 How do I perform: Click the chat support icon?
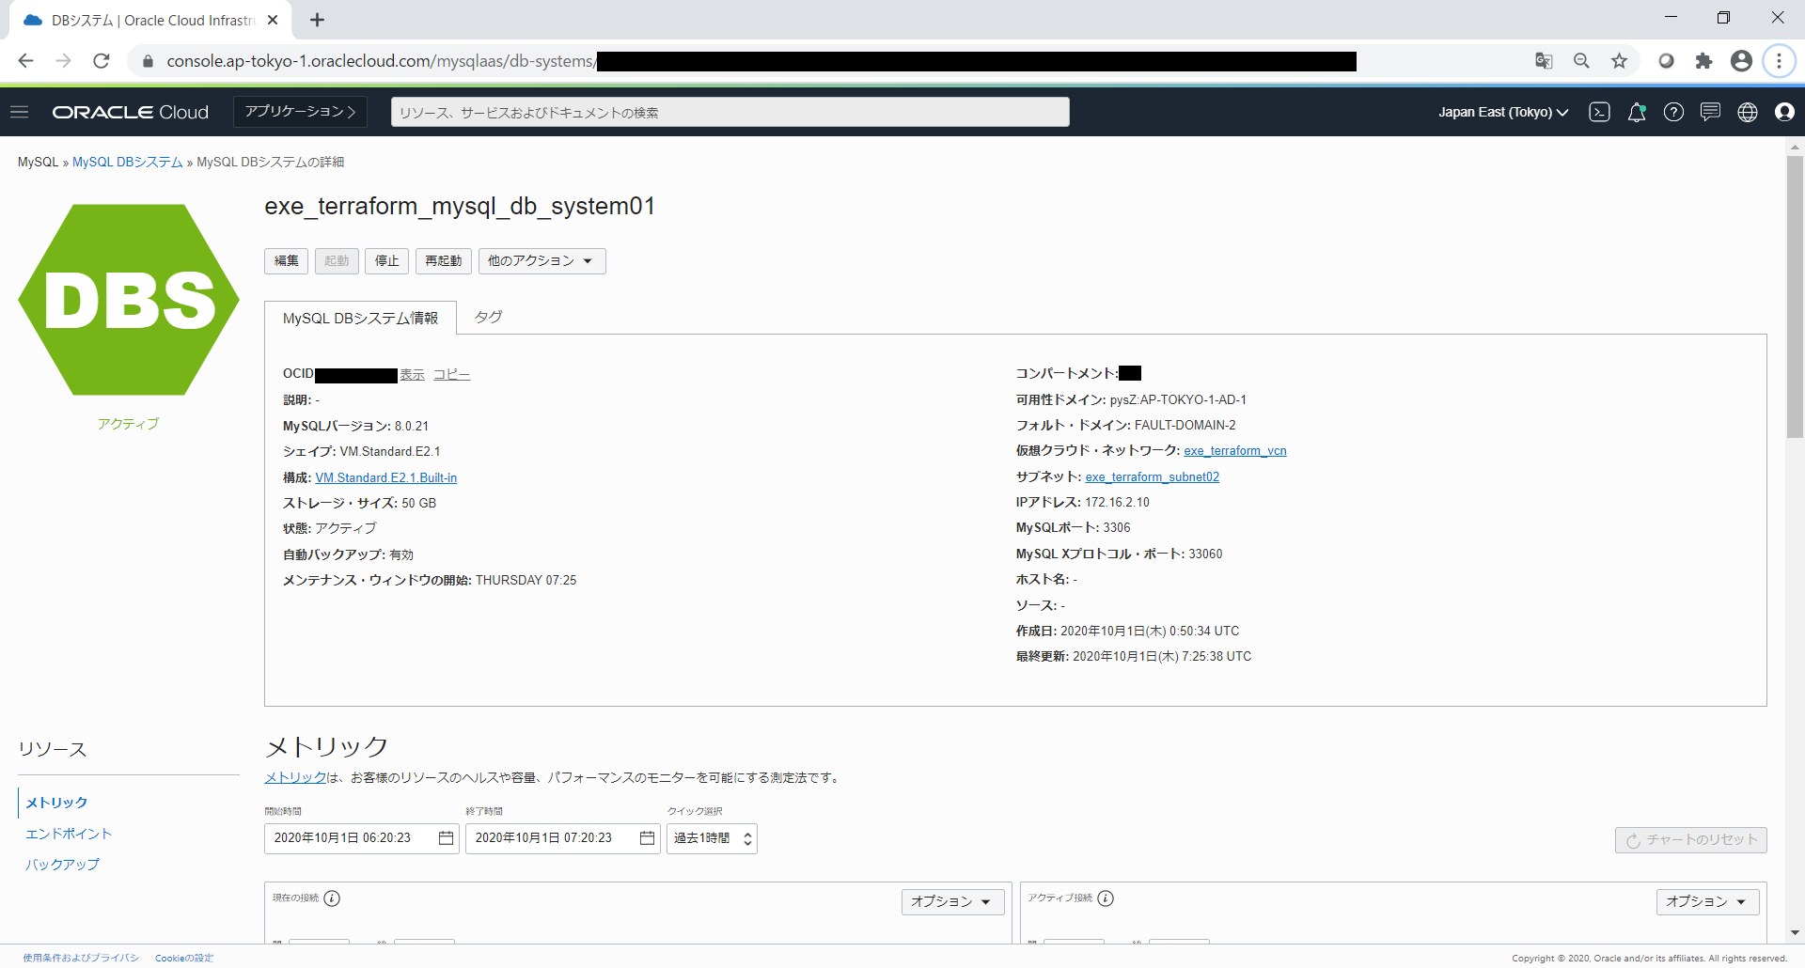click(1710, 112)
